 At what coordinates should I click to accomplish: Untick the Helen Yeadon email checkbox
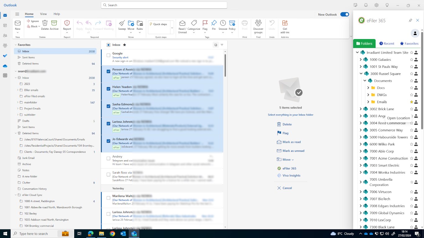[x=108, y=89]
